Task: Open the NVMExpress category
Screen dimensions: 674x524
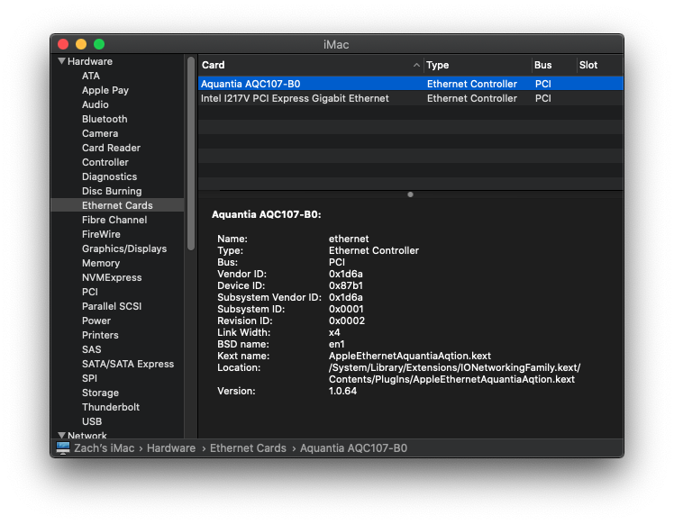Action: coord(112,277)
